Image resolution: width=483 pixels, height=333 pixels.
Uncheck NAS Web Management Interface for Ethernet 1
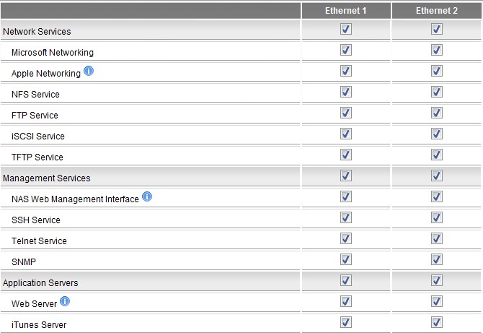346,196
